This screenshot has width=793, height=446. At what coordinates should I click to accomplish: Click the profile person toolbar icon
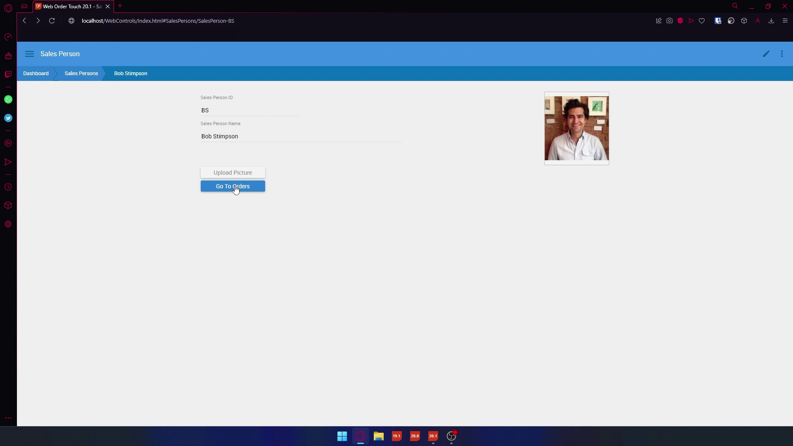758,21
